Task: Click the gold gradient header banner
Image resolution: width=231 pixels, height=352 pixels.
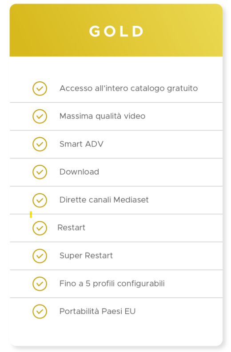Action: pyautogui.click(x=116, y=30)
